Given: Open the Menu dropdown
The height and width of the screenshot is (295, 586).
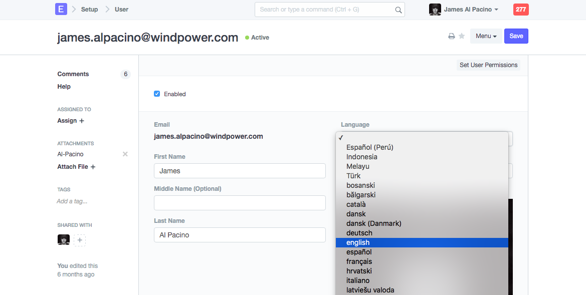Looking at the screenshot, I should point(486,36).
